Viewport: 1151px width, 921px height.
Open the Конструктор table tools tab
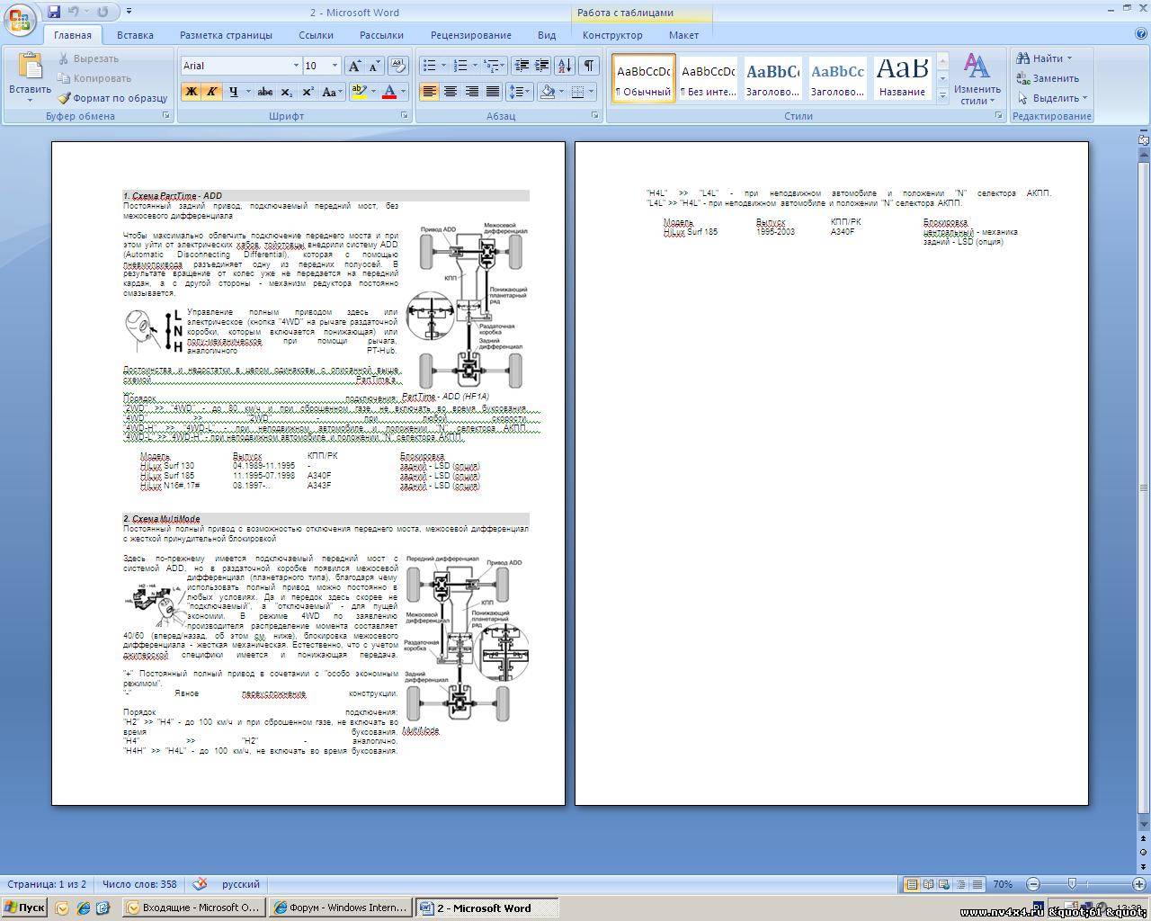coord(612,35)
